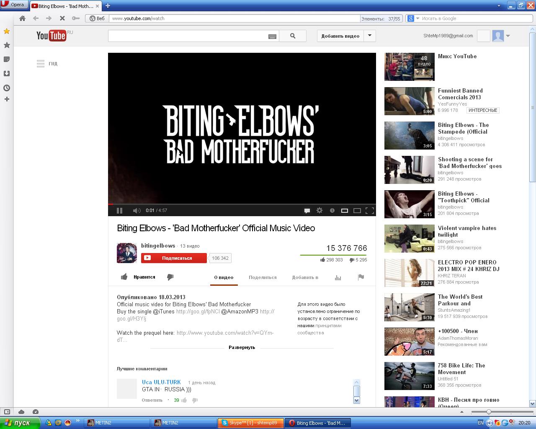Go to Opera home page
This screenshot has height=429, width=536.
pyautogui.click(x=23, y=18)
